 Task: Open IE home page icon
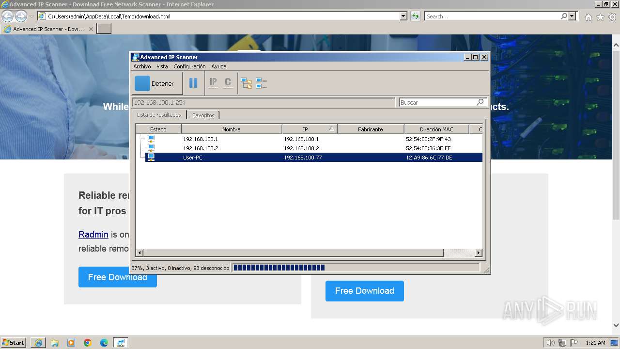click(588, 17)
